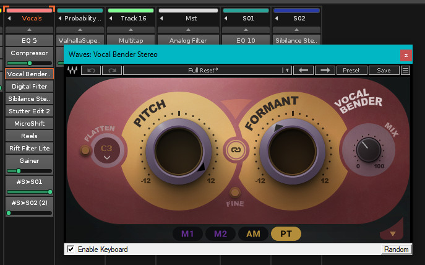The image size is (425, 265).
Task: Select the PT tab
Action: [x=286, y=233]
